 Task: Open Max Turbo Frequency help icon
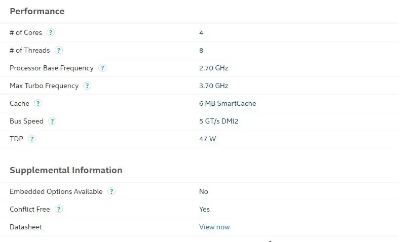coord(87,86)
